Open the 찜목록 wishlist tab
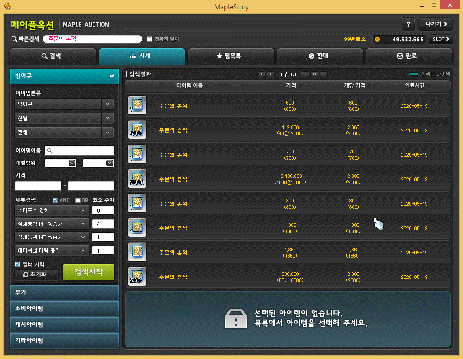This screenshot has width=463, height=359. coord(231,56)
